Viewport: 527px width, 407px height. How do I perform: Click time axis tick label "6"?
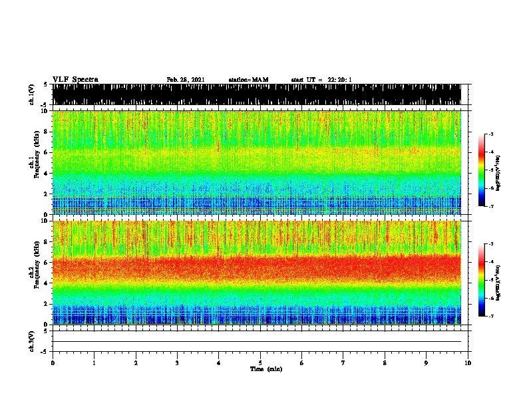(x=302, y=362)
